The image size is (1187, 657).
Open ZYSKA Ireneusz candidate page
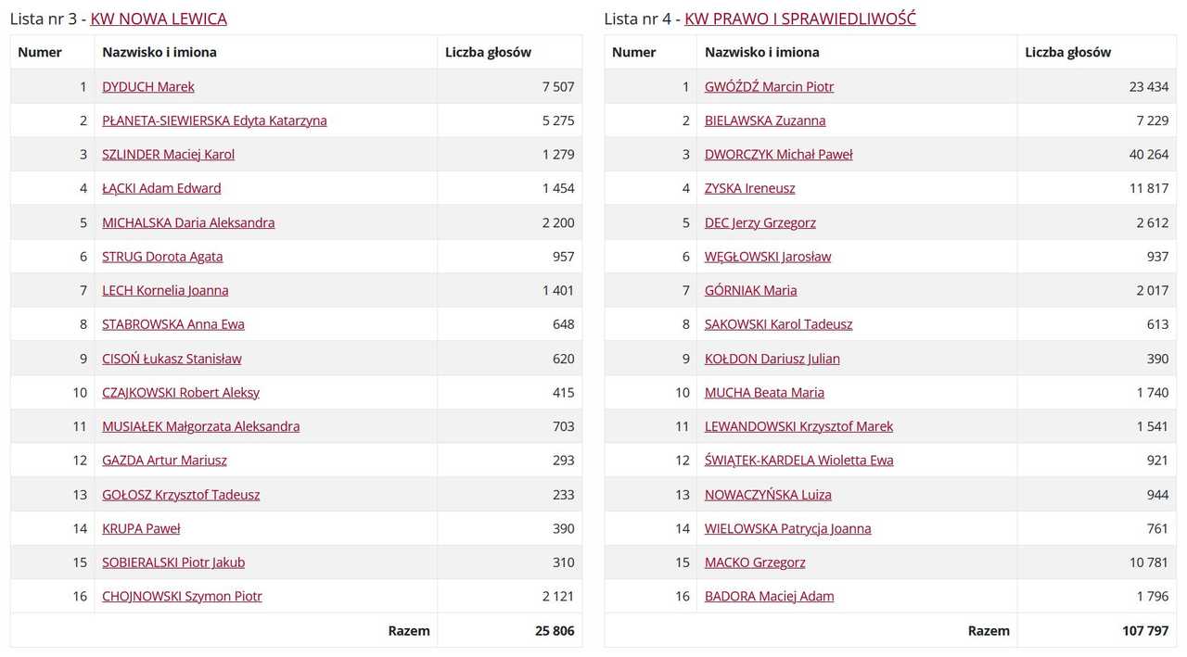pyautogui.click(x=749, y=188)
